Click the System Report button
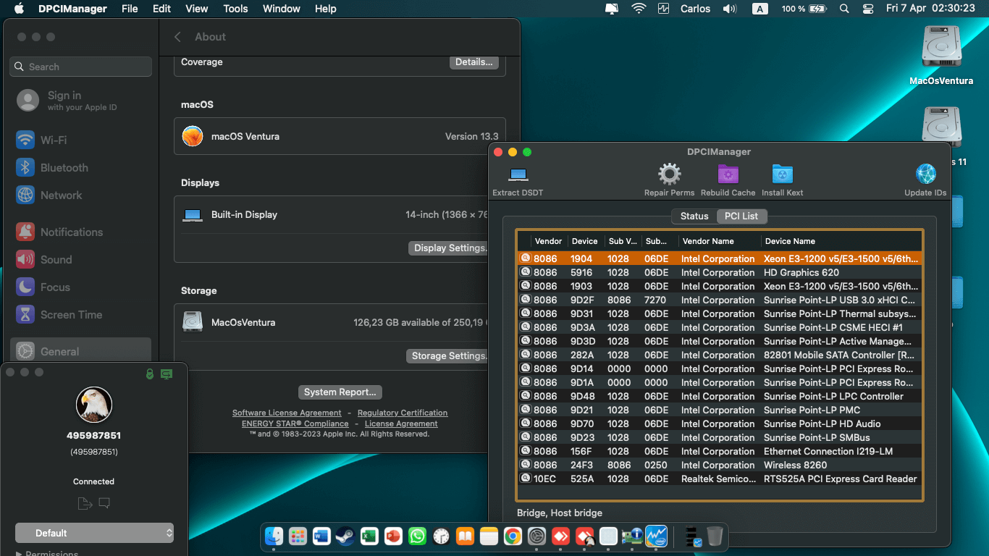The image size is (989, 556). click(x=340, y=392)
